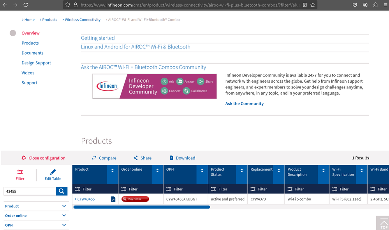This screenshot has width=389, height=230.
Task: Expand the OPN filter section
Action: (x=64, y=225)
